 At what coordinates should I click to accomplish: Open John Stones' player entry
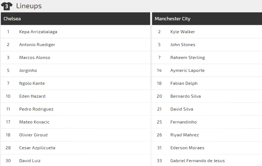coord(183,45)
